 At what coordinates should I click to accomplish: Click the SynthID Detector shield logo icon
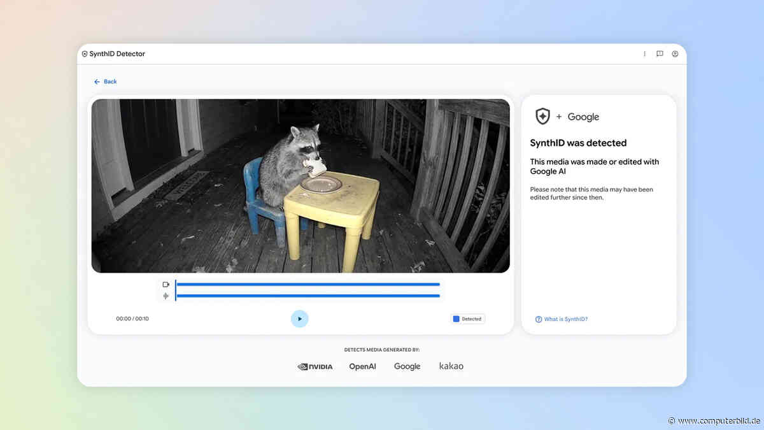(x=85, y=54)
